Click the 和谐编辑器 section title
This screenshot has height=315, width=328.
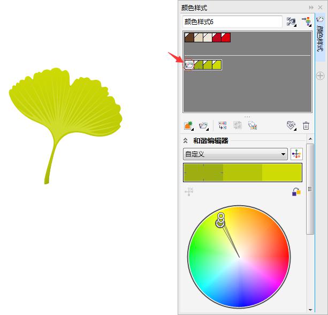pos(211,141)
